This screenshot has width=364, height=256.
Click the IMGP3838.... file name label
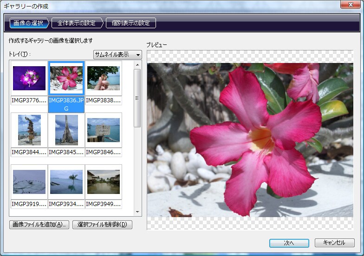(x=103, y=100)
